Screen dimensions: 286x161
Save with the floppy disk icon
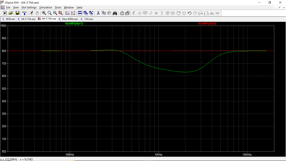(17, 13)
